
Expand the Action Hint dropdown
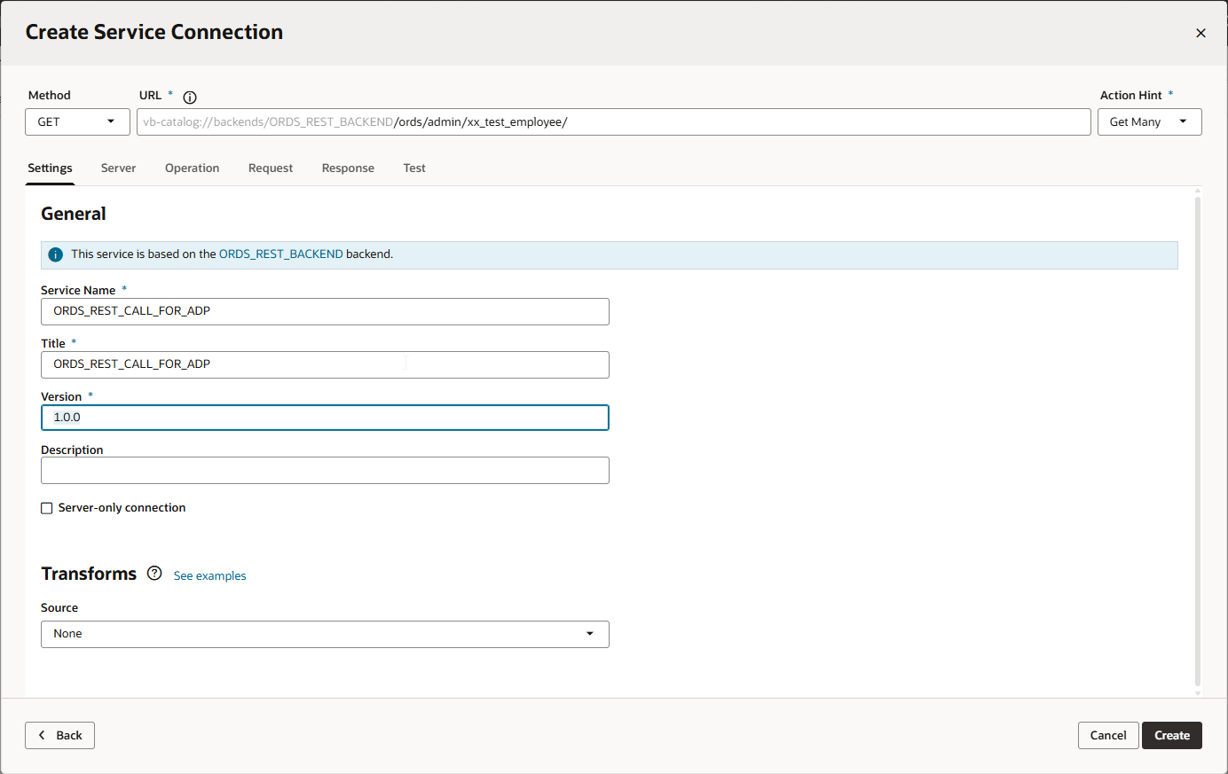1149,122
